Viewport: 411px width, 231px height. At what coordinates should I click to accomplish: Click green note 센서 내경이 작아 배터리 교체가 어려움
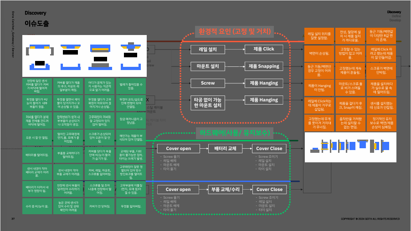point(37,172)
